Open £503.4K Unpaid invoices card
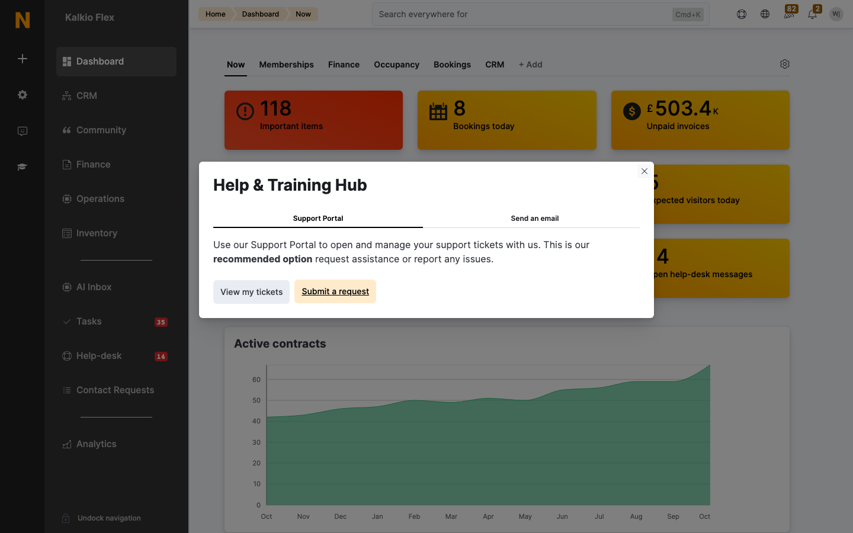This screenshot has height=533, width=853. 700,120
